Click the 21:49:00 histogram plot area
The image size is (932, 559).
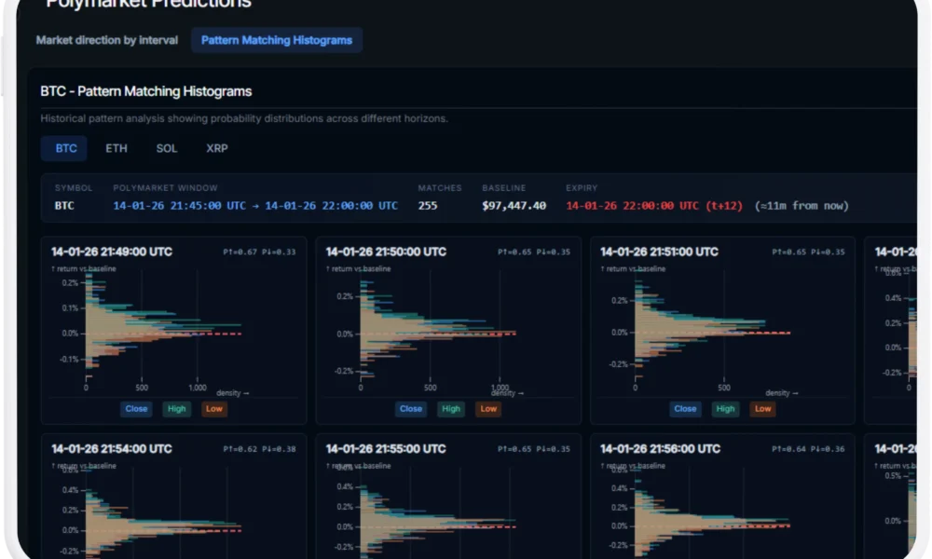point(173,330)
